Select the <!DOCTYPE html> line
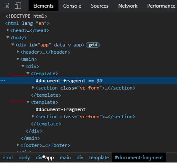 [26, 16]
